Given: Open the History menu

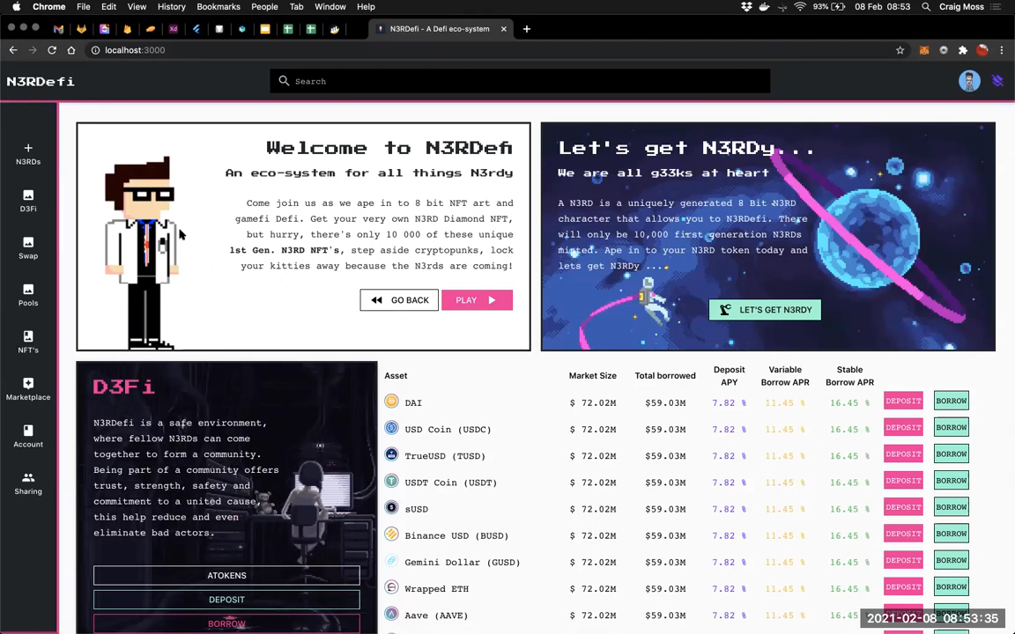Looking at the screenshot, I should tap(172, 6).
